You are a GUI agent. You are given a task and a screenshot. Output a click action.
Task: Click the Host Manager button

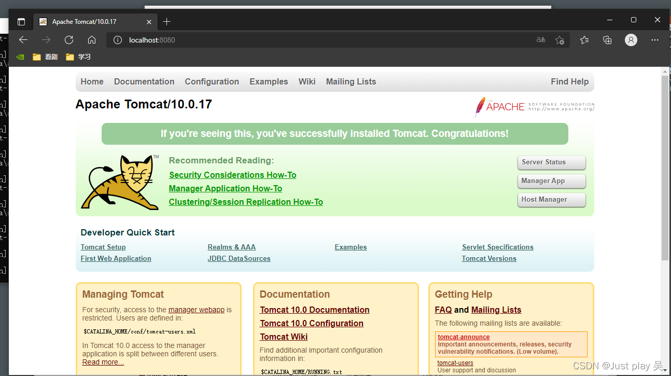click(552, 200)
